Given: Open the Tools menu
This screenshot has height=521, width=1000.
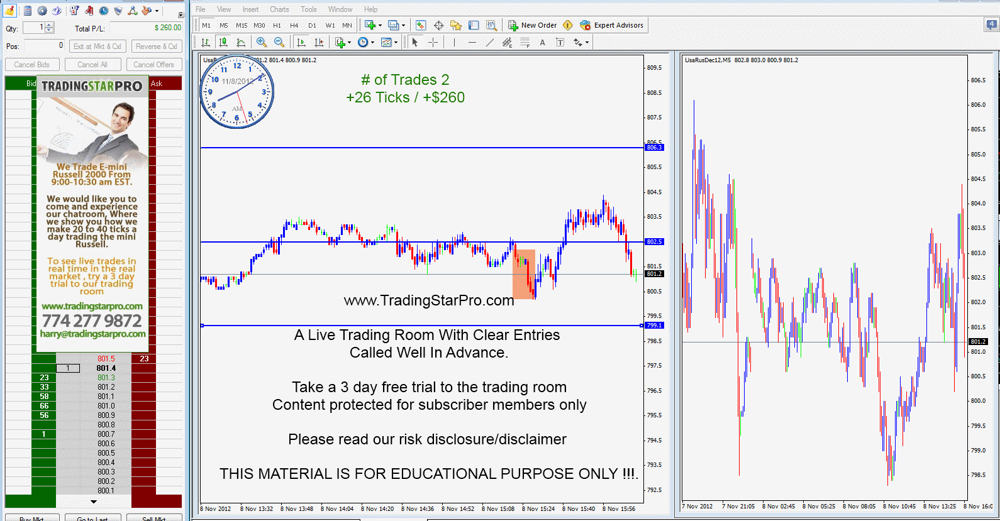Looking at the screenshot, I should pyautogui.click(x=309, y=9).
